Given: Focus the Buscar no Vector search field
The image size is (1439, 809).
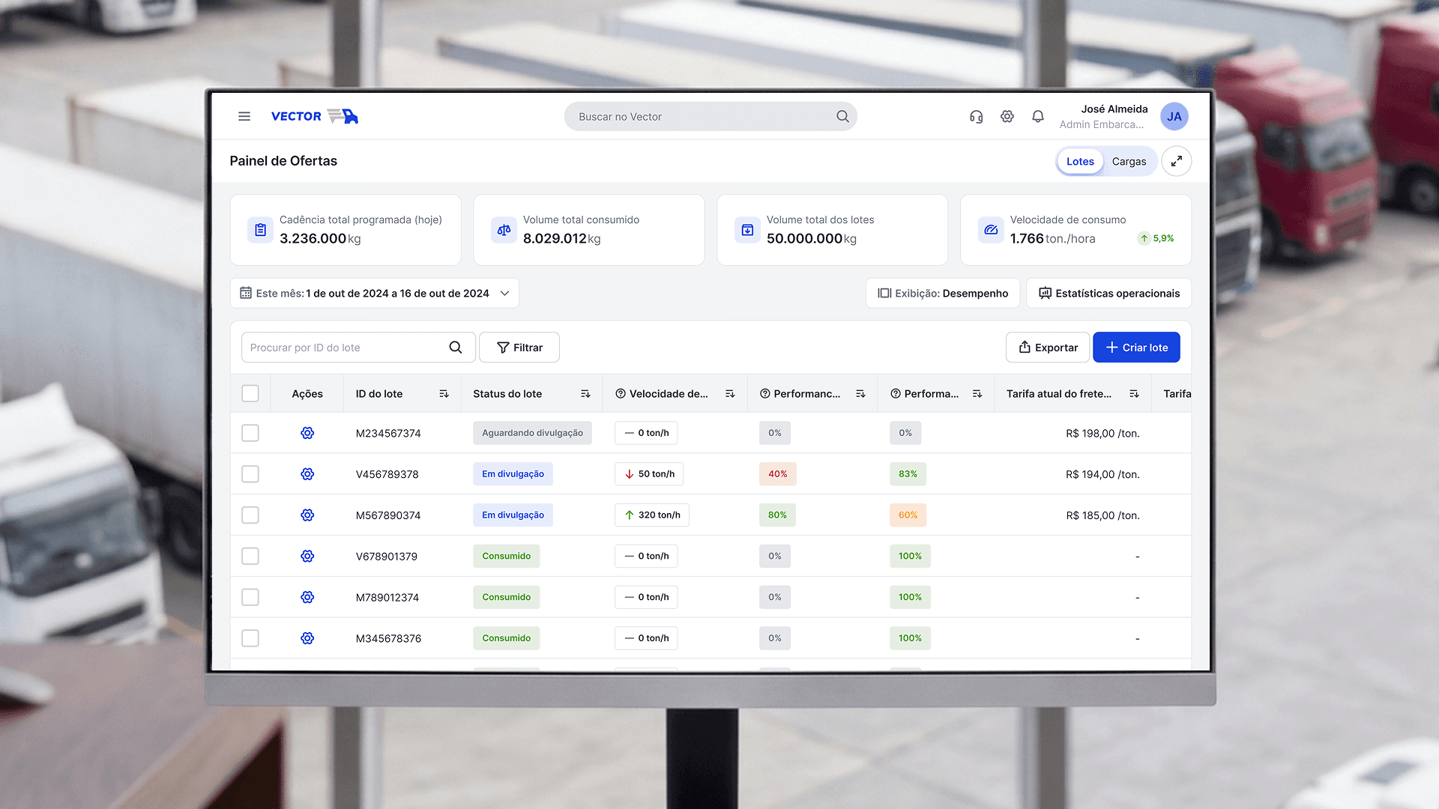Looking at the screenshot, I should coord(701,117).
